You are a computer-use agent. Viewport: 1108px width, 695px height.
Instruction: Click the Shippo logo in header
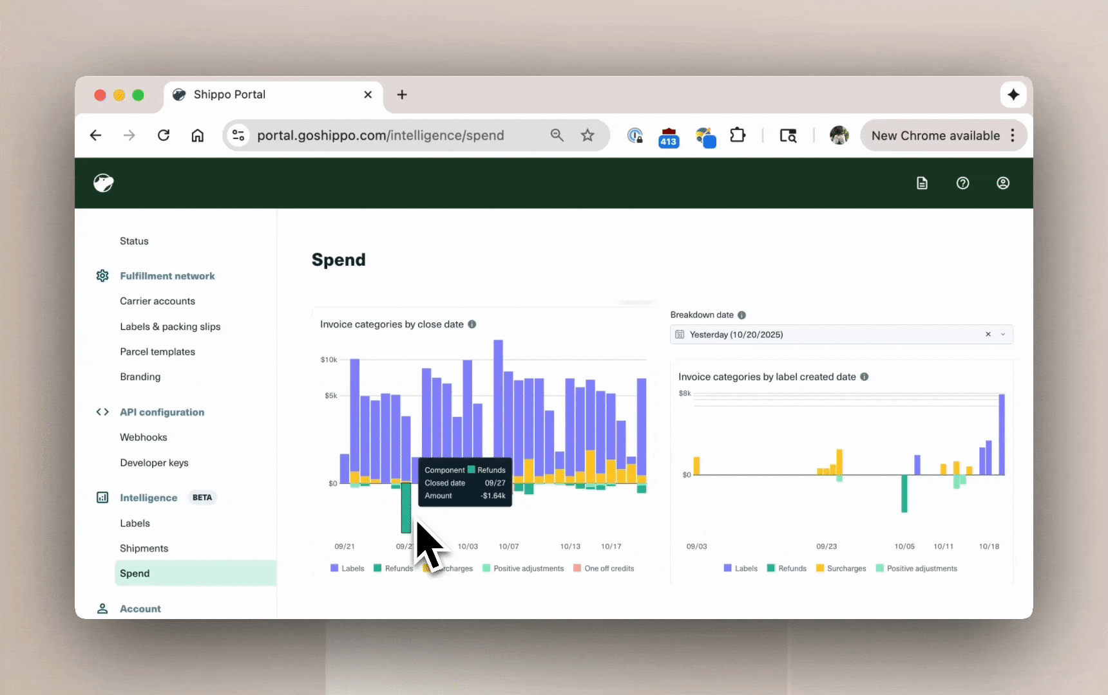(x=103, y=183)
